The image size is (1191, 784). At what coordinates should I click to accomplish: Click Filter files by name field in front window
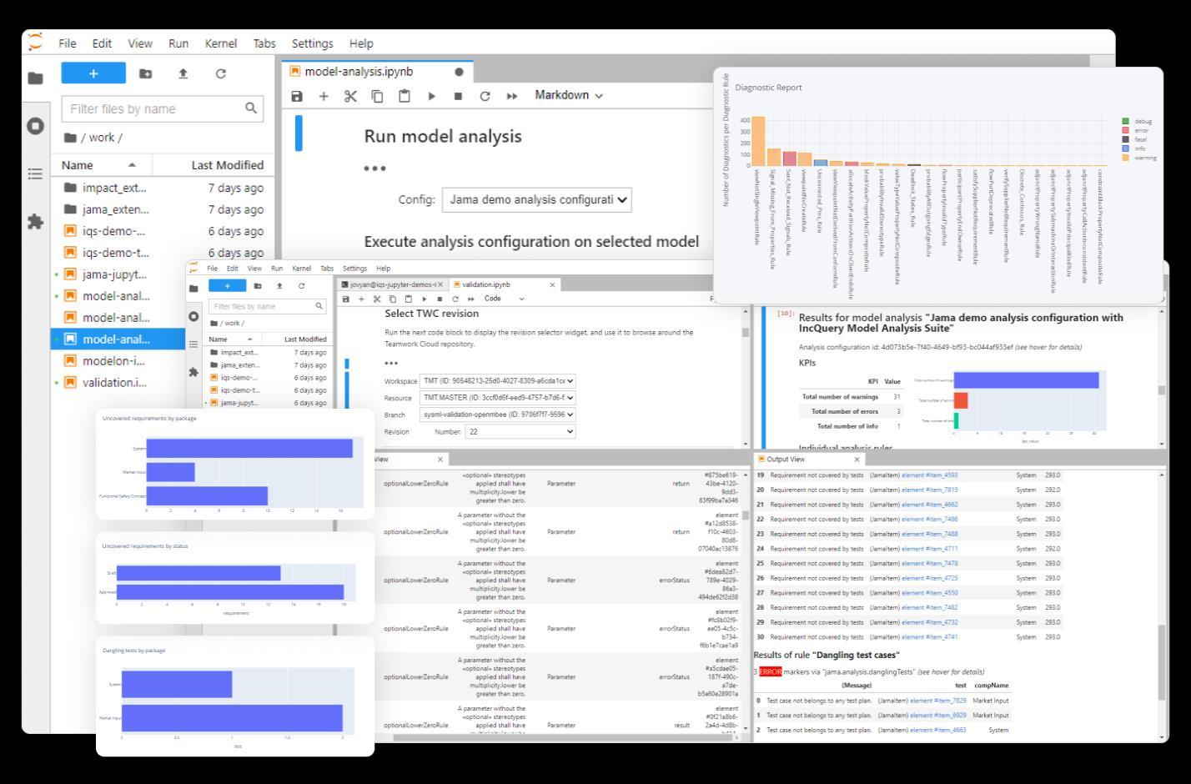(268, 306)
